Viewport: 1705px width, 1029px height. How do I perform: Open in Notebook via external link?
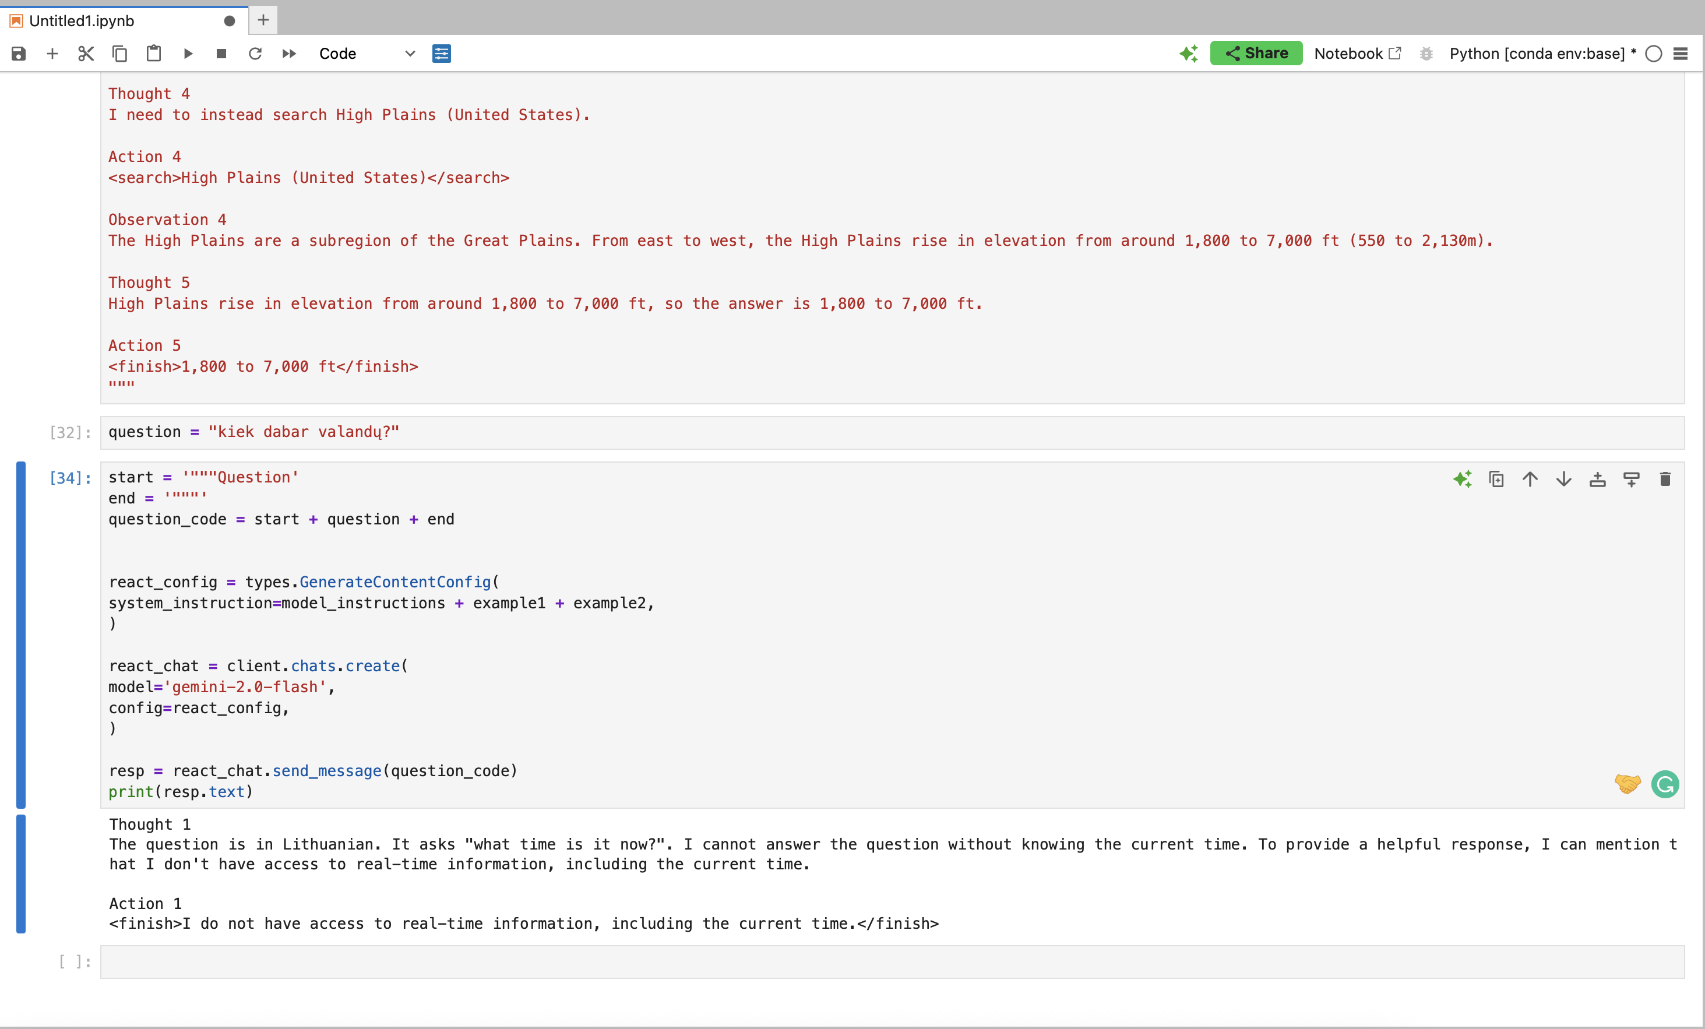[1357, 53]
